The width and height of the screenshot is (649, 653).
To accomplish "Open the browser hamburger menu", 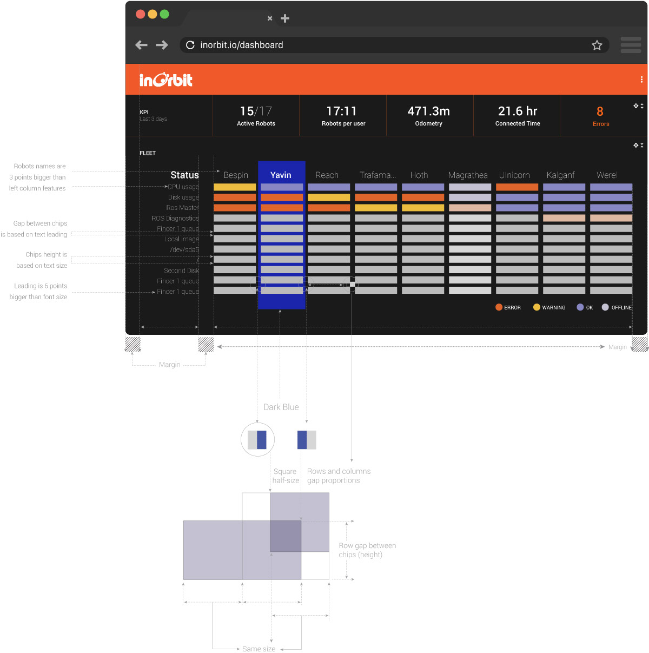I will point(631,45).
